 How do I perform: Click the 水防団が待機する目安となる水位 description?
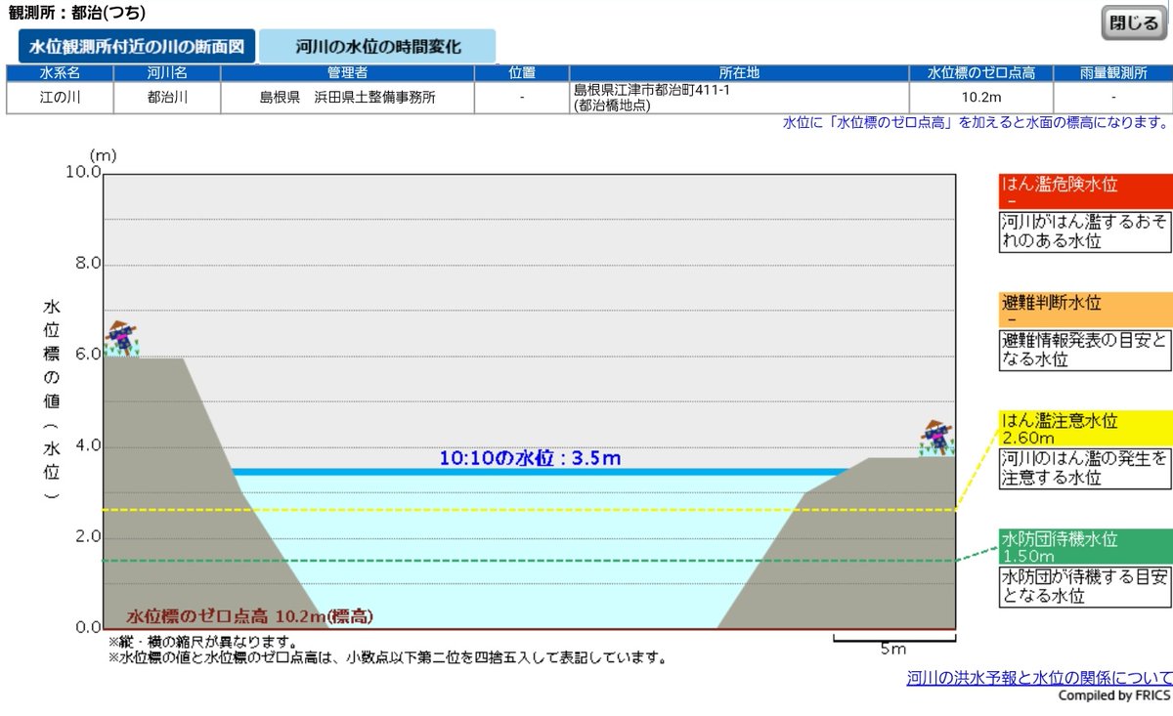tap(1085, 586)
